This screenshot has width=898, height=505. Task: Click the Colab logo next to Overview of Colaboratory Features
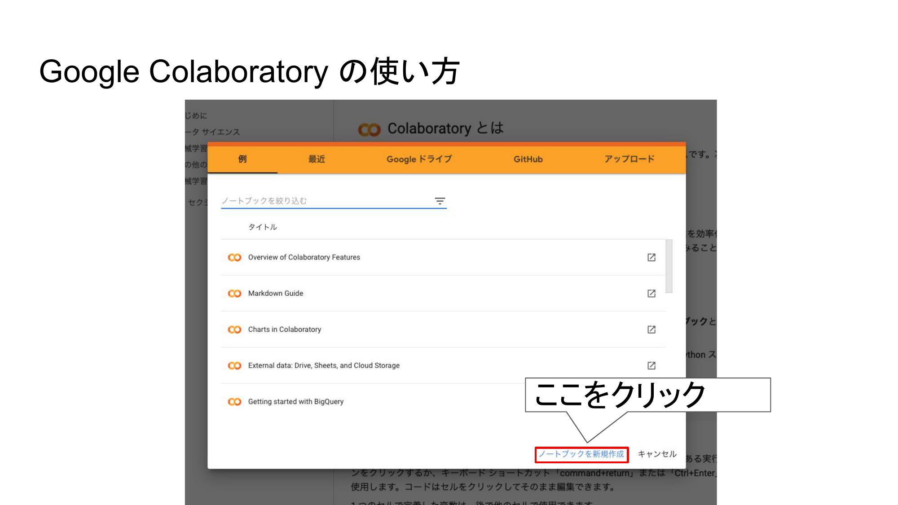coord(234,257)
